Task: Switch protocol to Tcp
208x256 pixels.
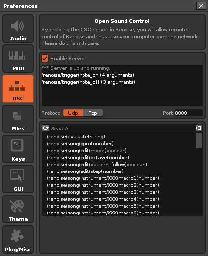Action: pos(93,113)
